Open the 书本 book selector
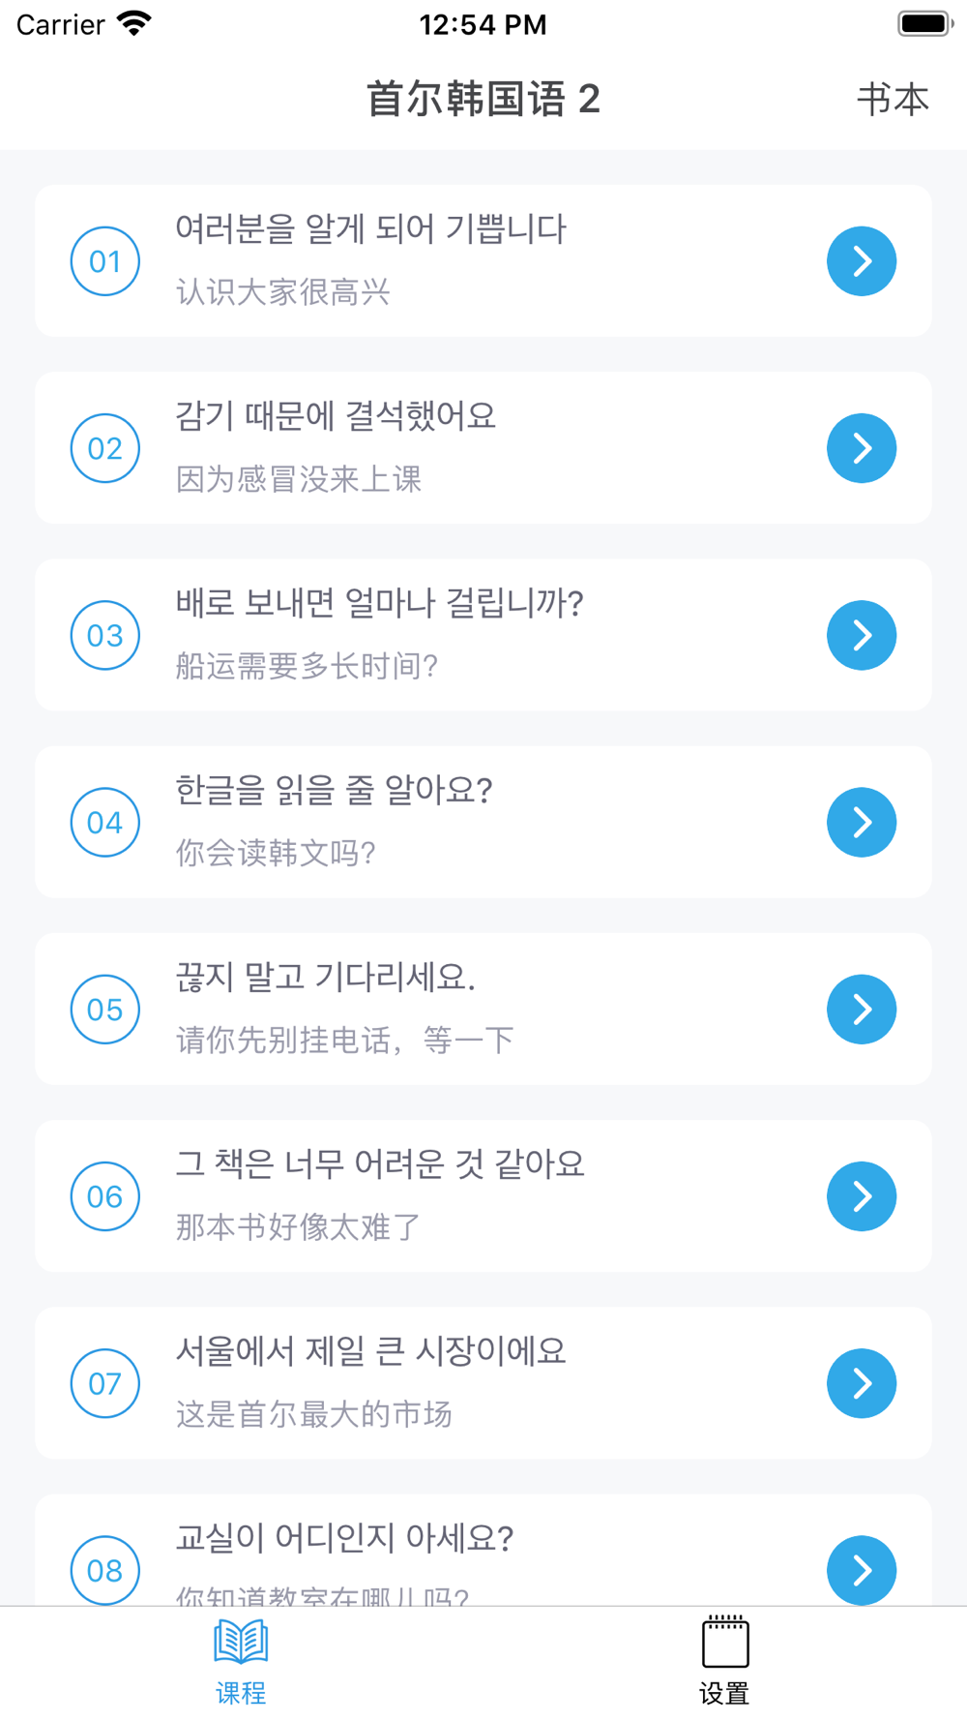This screenshot has height=1721, width=967. pyautogui.click(x=893, y=100)
